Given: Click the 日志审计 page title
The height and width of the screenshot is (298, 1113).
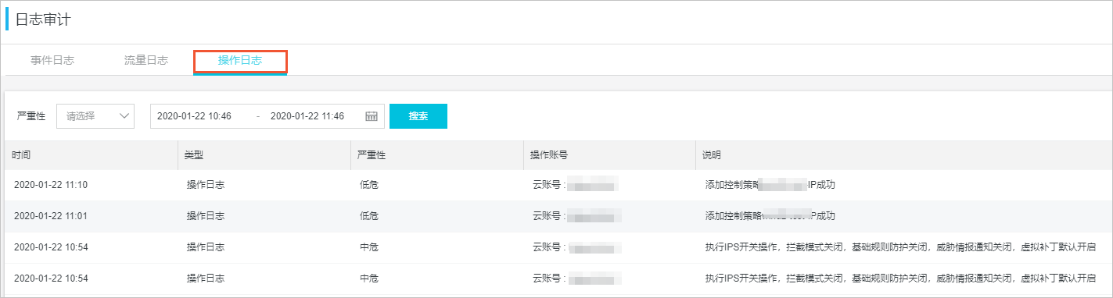Looking at the screenshot, I should click(43, 20).
